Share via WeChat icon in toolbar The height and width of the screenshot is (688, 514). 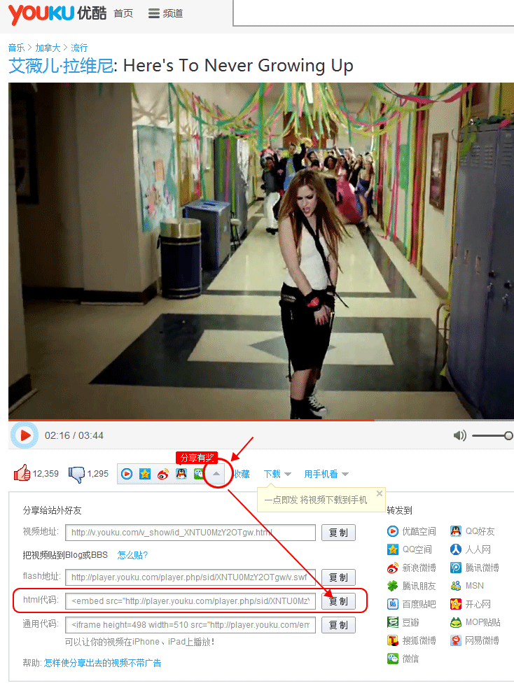click(199, 474)
